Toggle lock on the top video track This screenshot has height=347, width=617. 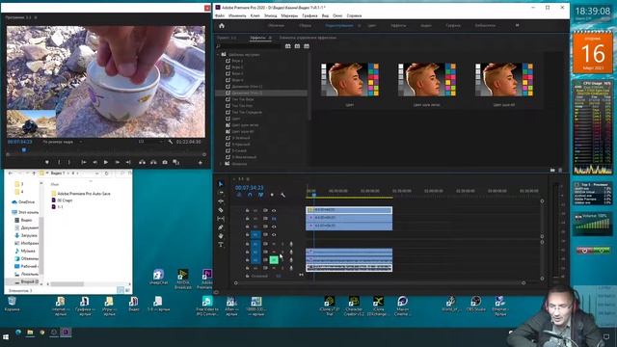pyautogui.click(x=247, y=210)
